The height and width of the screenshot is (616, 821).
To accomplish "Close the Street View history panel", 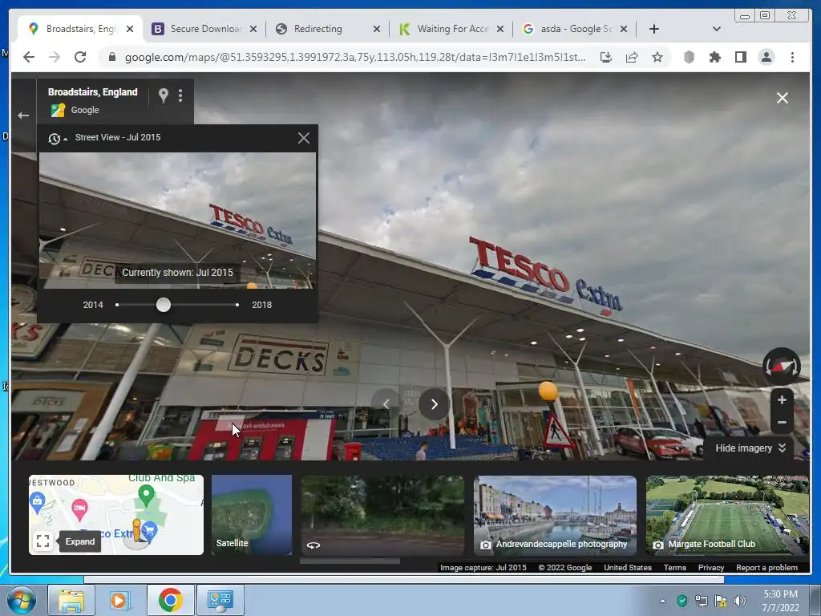I will pyautogui.click(x=304, y=138).
